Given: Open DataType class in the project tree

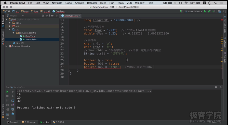Looking at the screenshot, I should 30,36.
